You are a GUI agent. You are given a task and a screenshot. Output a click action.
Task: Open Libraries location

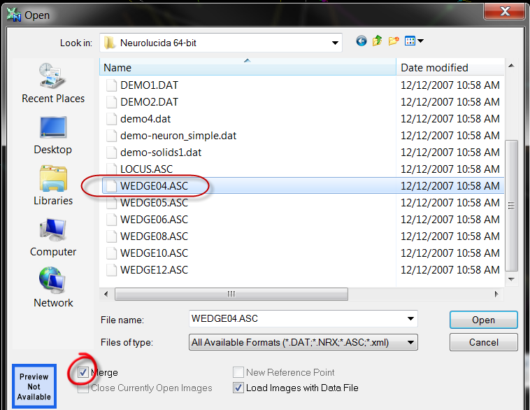coord(53,185)
